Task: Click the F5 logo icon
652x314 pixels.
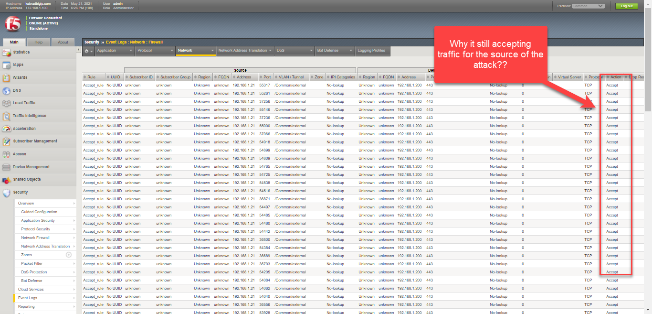Action: 12,23
